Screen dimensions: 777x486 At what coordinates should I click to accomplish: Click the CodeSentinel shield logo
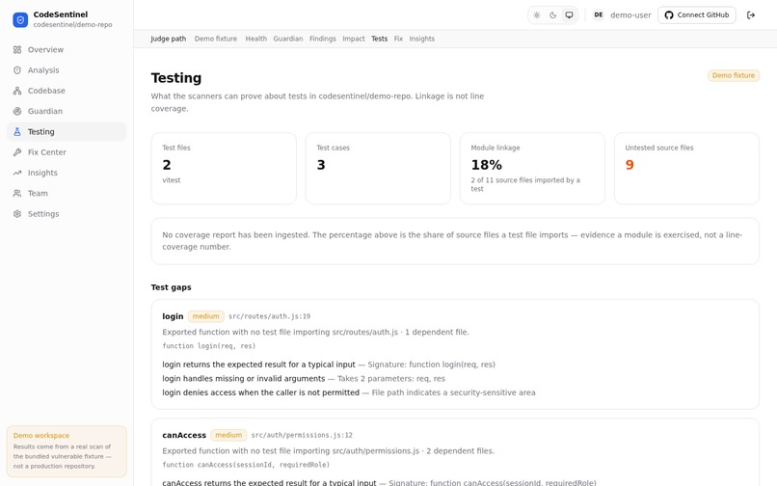(x=20, y=20)
